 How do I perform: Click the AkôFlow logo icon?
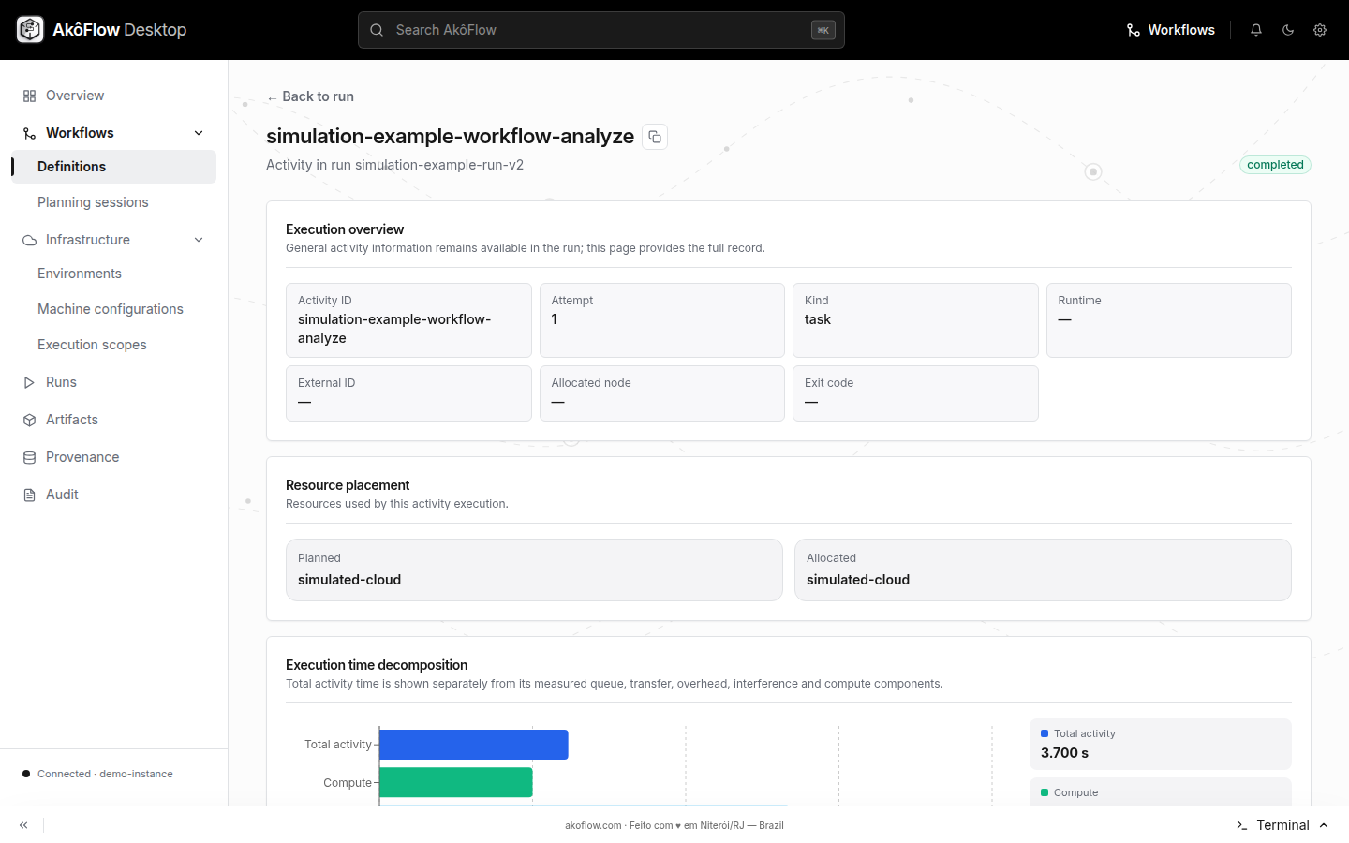pyautogui.click(x=30, y=30)
